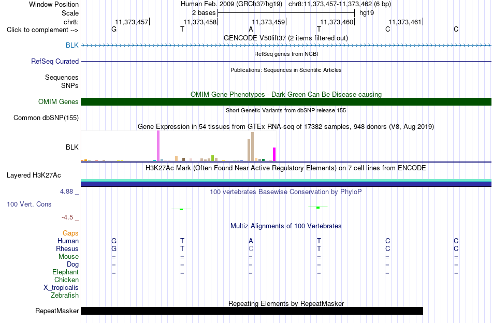The height and width of the screenshot is (323, 492).
Task: Click 'RefSeq genes from NCBI' title
Action: tap(286, 54)
